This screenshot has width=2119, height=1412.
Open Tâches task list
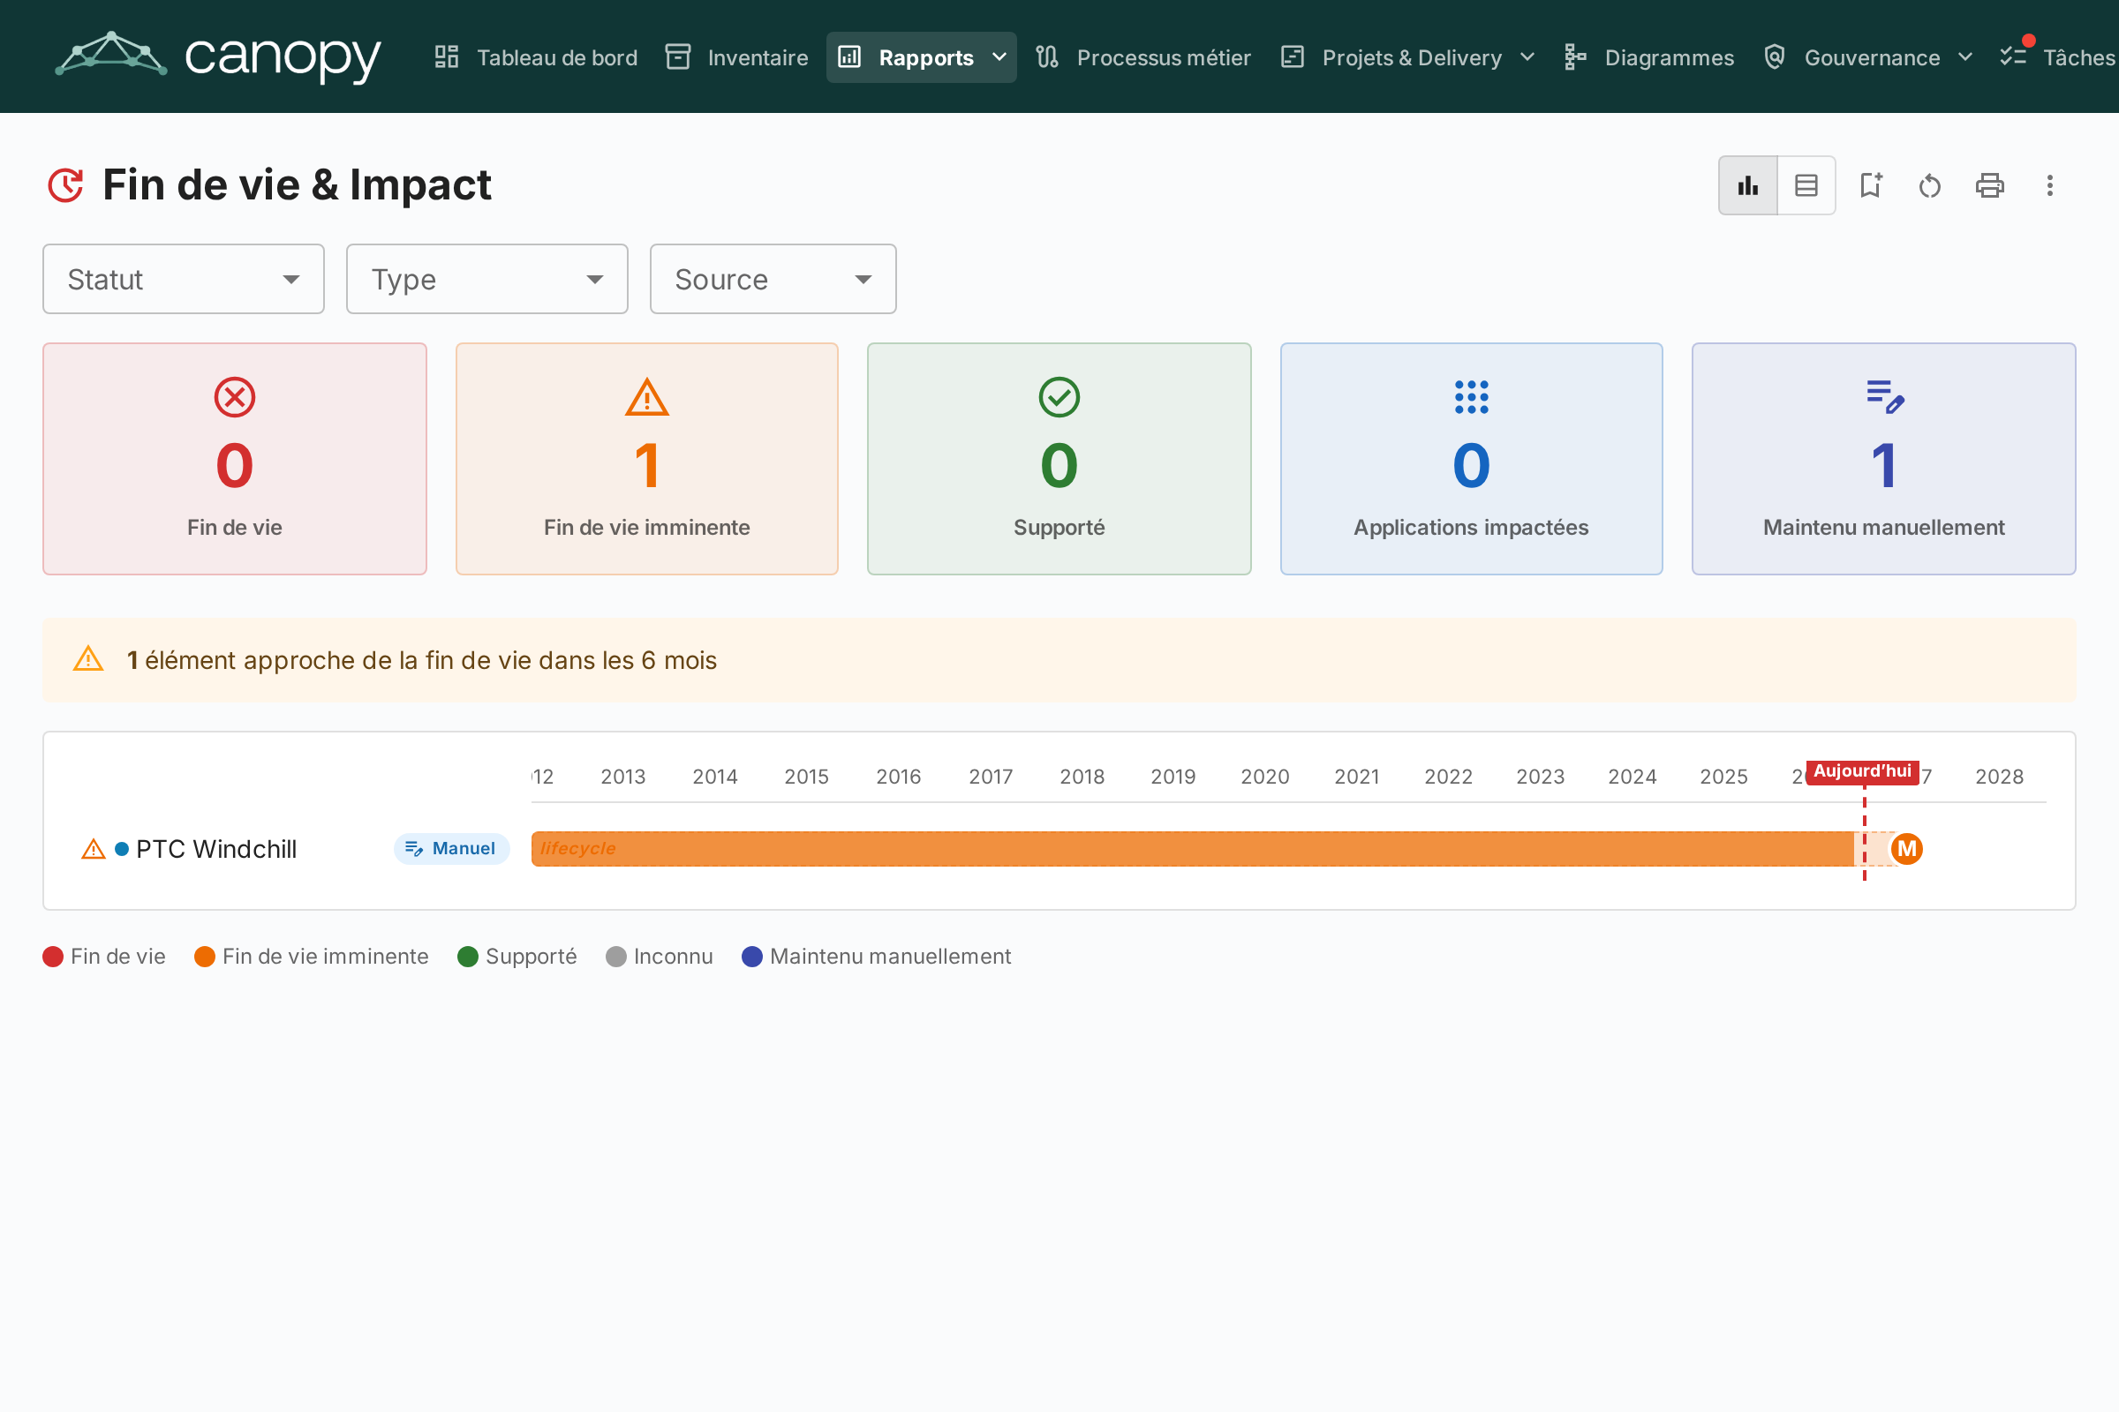tap(2056, 57)
